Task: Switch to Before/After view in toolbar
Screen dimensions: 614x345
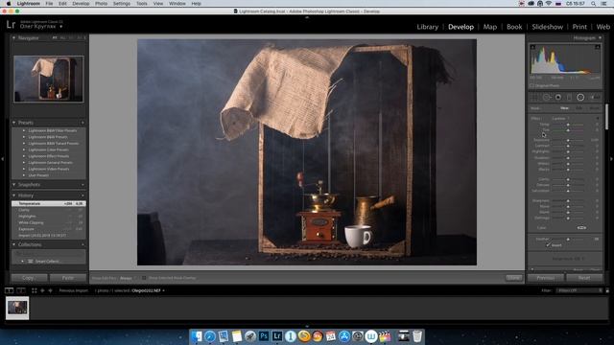Action: coord(21,290)
